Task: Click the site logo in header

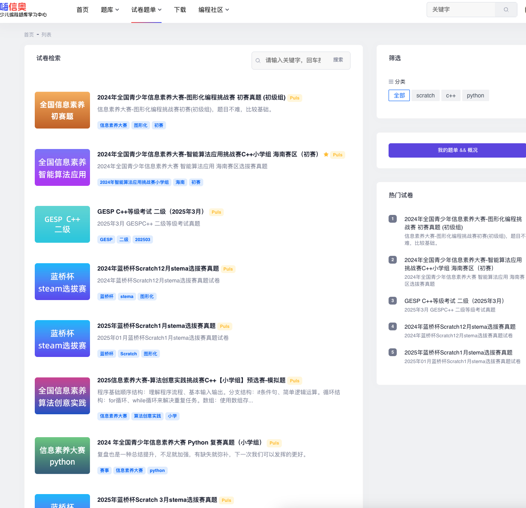Action: (23, 10)
